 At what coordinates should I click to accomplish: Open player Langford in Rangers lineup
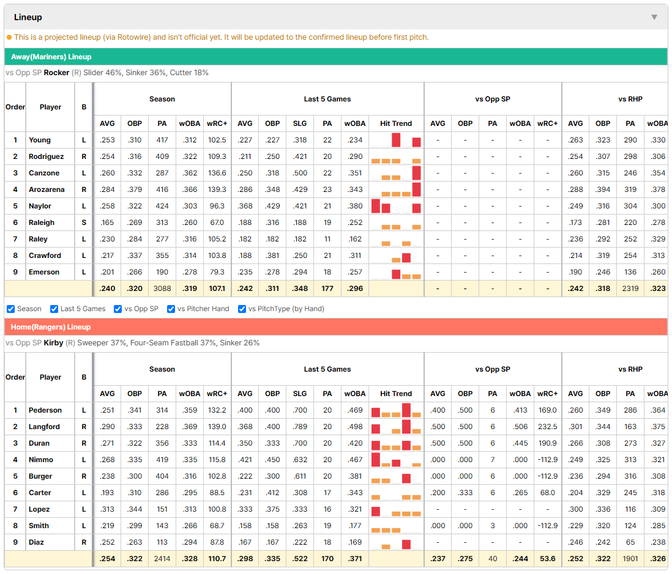click(x=44, y=427)
